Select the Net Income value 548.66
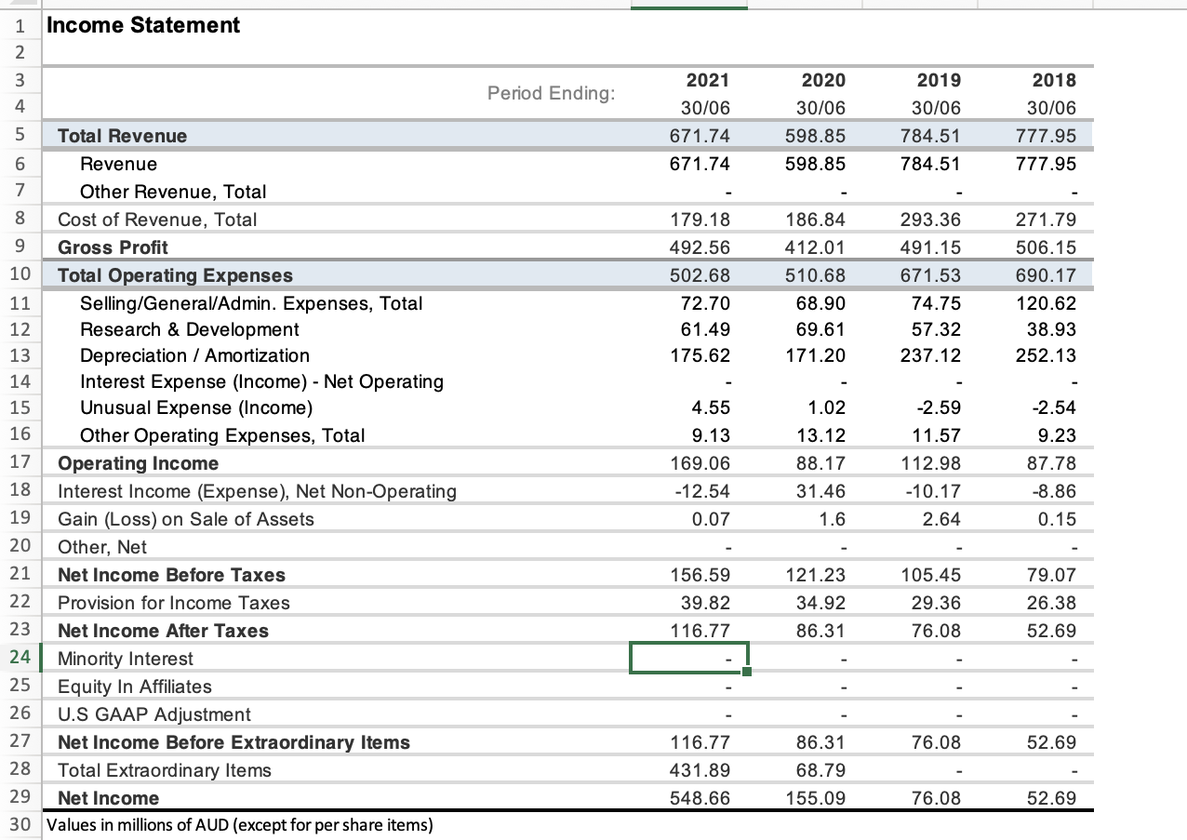 706,797
